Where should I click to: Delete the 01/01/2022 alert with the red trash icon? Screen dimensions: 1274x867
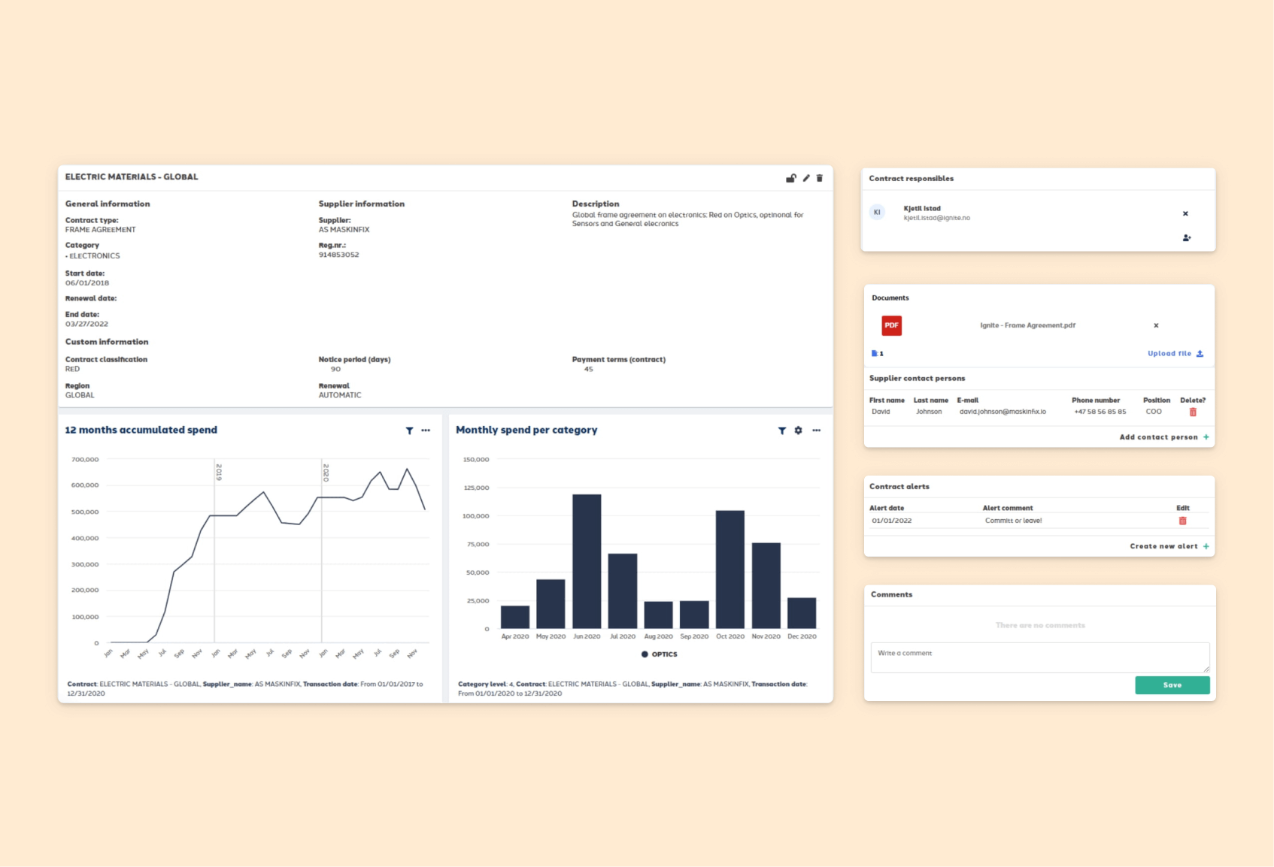coord(1182,520)
